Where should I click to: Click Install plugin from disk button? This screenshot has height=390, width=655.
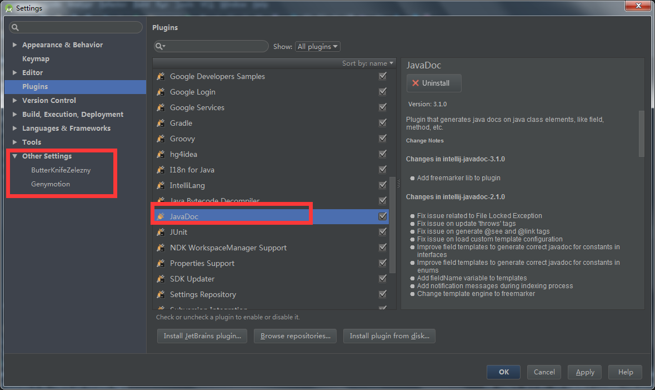point(389,336)
